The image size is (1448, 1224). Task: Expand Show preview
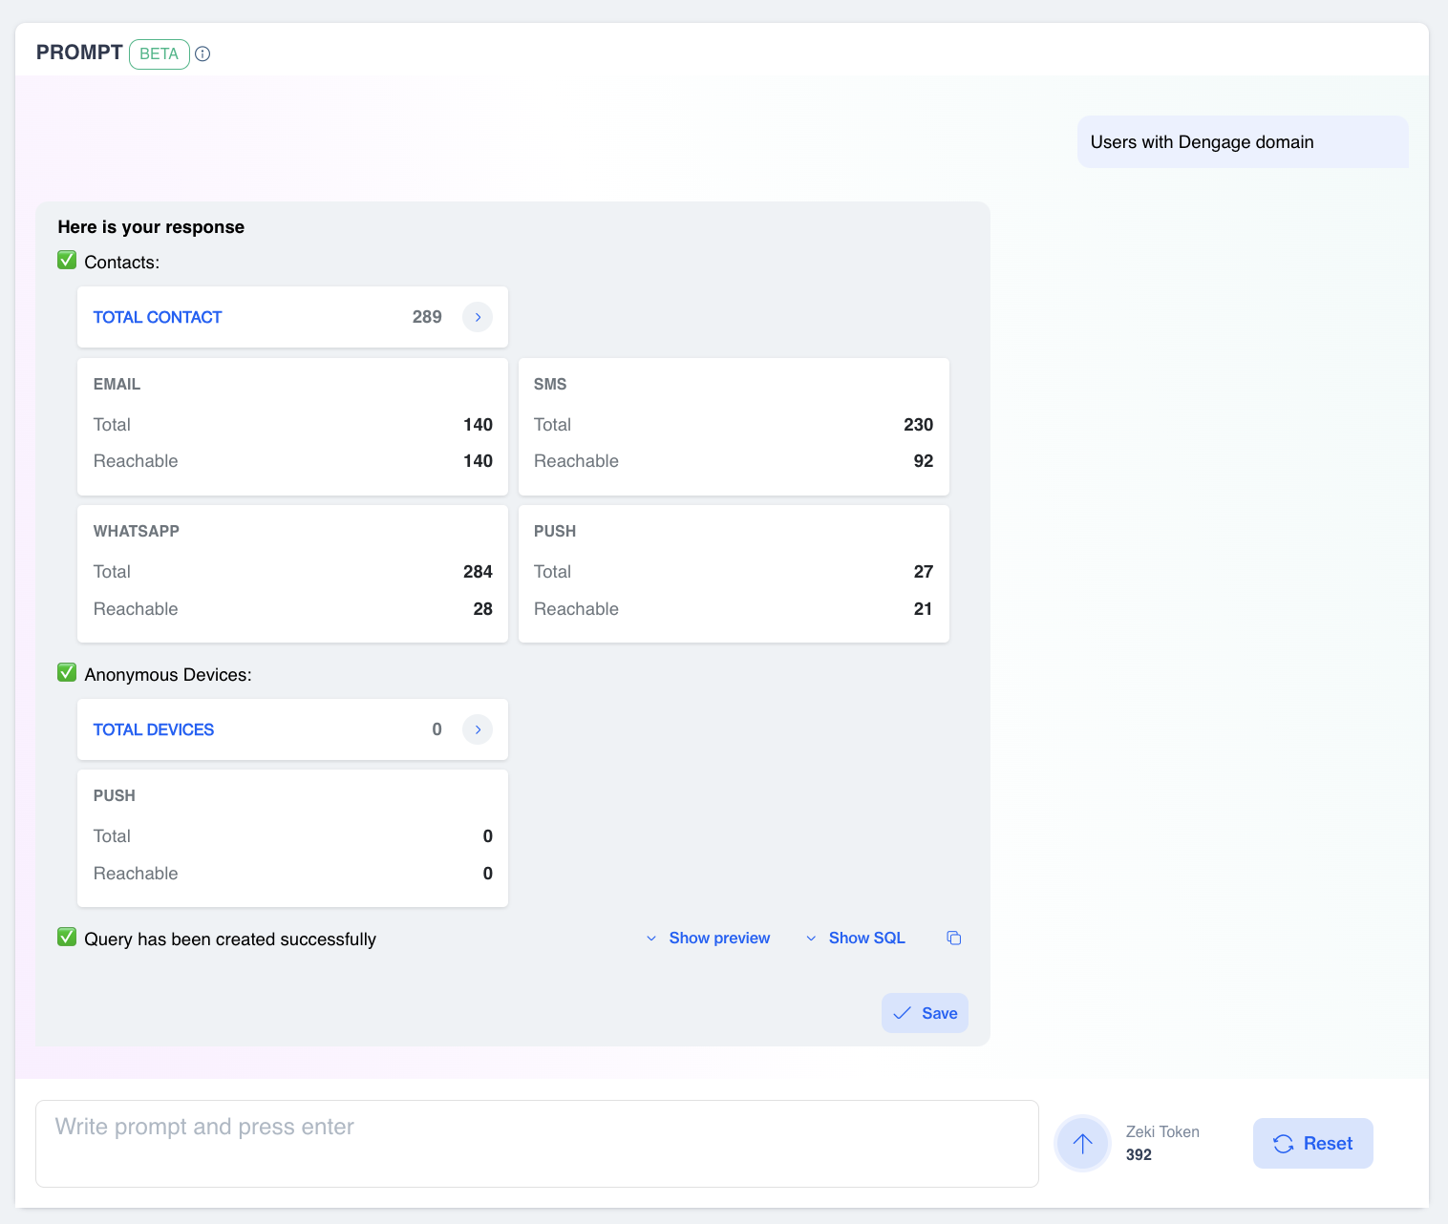pyautogui.click(x=709, y=938)
